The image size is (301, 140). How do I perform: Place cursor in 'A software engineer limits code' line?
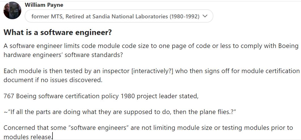(x=151, y=46)
